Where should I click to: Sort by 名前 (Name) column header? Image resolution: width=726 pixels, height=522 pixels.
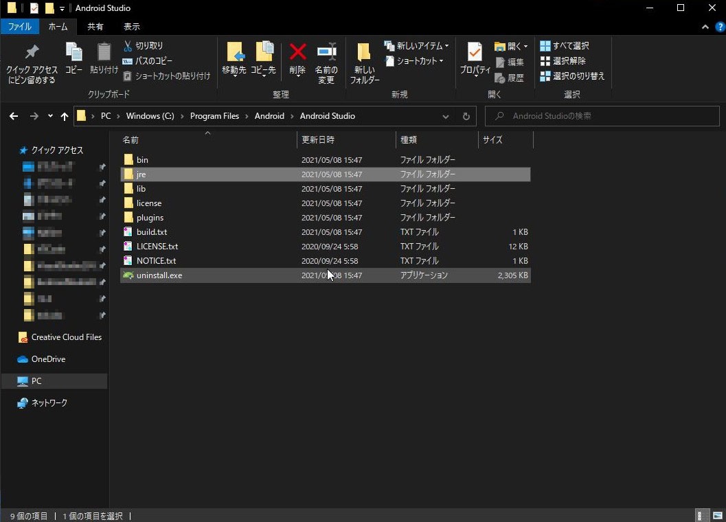pos(207,140)
